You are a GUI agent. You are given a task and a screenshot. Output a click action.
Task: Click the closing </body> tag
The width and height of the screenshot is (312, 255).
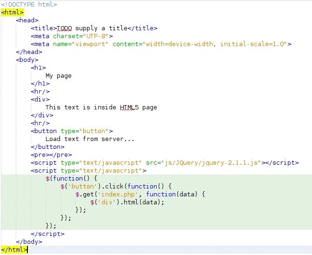tap(29, 242)
